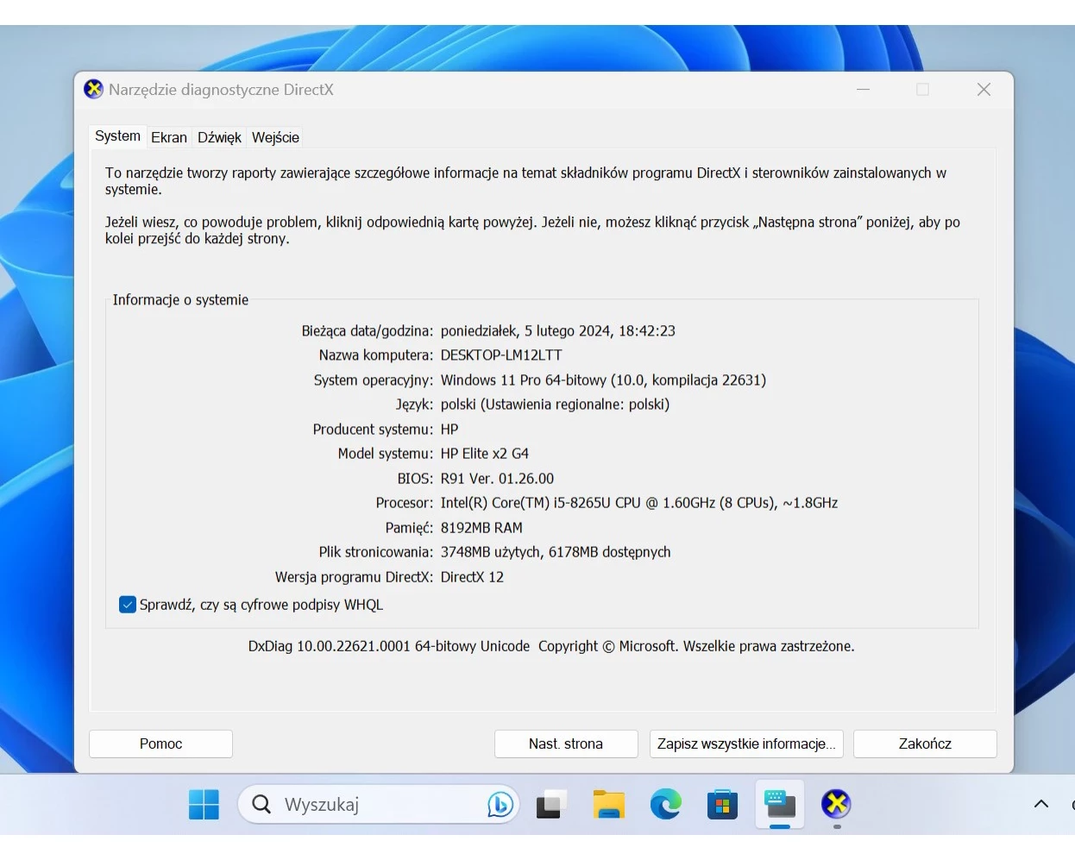Click the Informacje o systemie group label

180,300
